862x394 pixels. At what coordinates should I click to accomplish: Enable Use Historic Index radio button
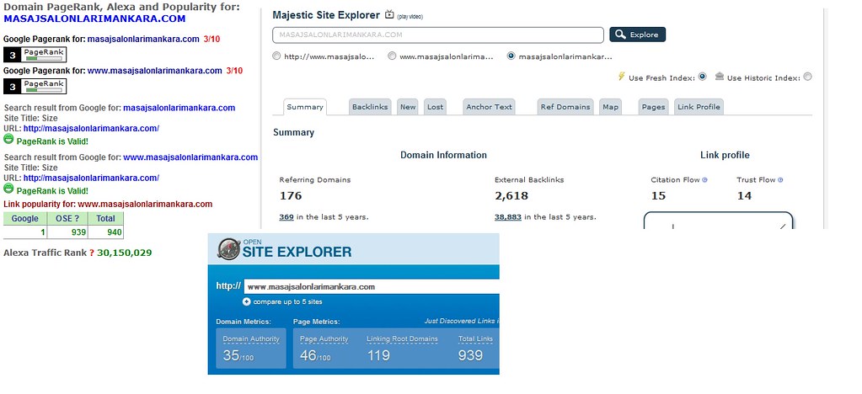(807, 77)
